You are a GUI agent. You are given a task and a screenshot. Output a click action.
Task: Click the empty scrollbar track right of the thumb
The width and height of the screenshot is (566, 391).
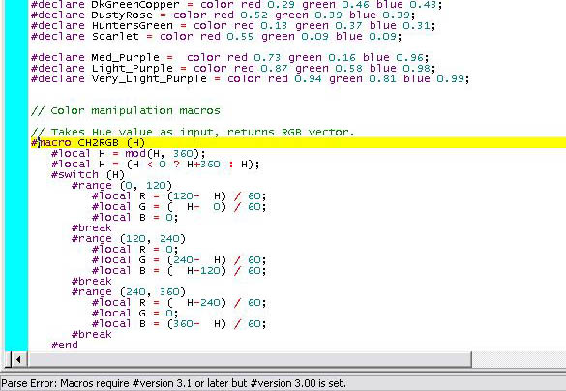[x=519, y=359]
